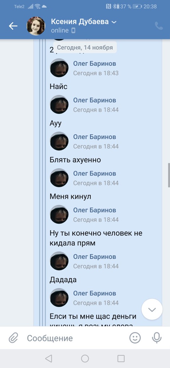Expand the chevron next to Ксения Дубаева
This screenshot has width=170, height=368.
click(x=114, y=22)
